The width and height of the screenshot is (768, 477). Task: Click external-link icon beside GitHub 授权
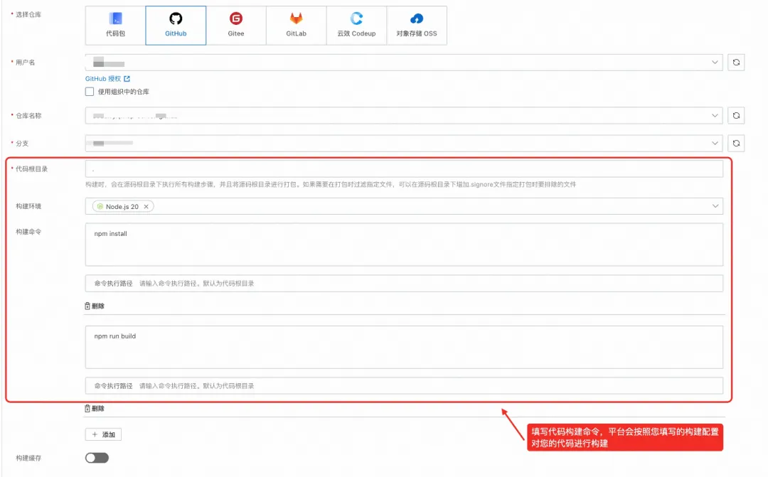tap(127, 78)
